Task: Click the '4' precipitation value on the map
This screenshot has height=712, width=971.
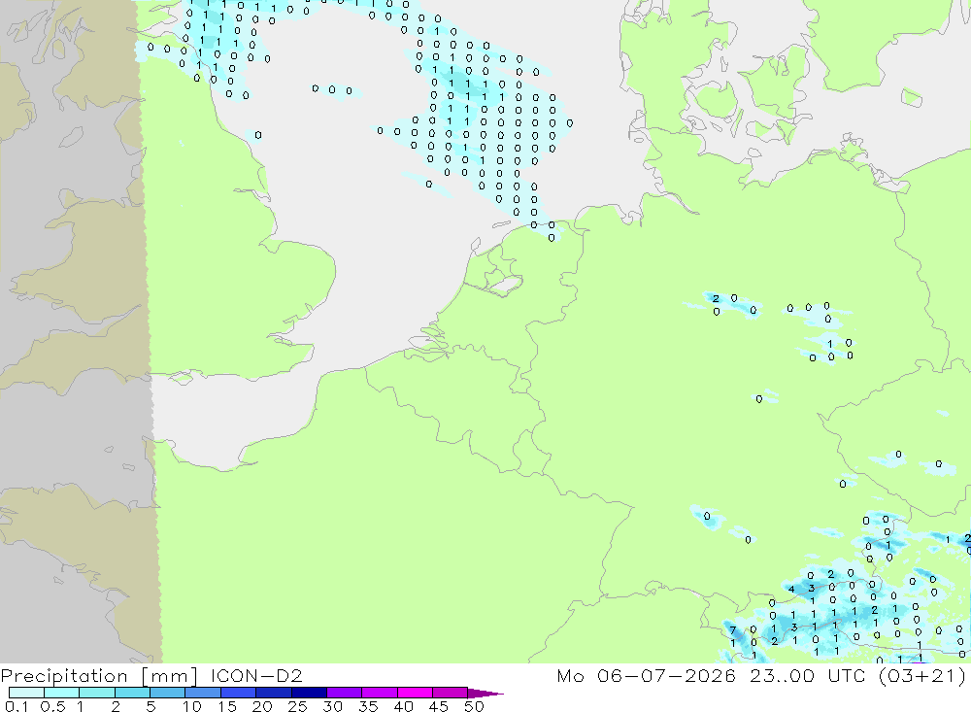Action: tap(790, 590)
